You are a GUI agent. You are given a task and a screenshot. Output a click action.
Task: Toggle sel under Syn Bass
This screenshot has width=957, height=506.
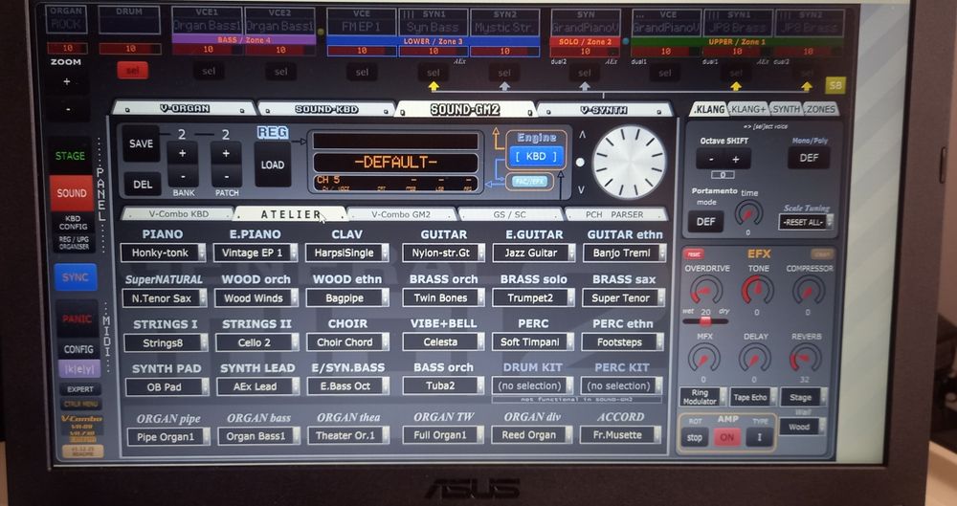(434, 72)
